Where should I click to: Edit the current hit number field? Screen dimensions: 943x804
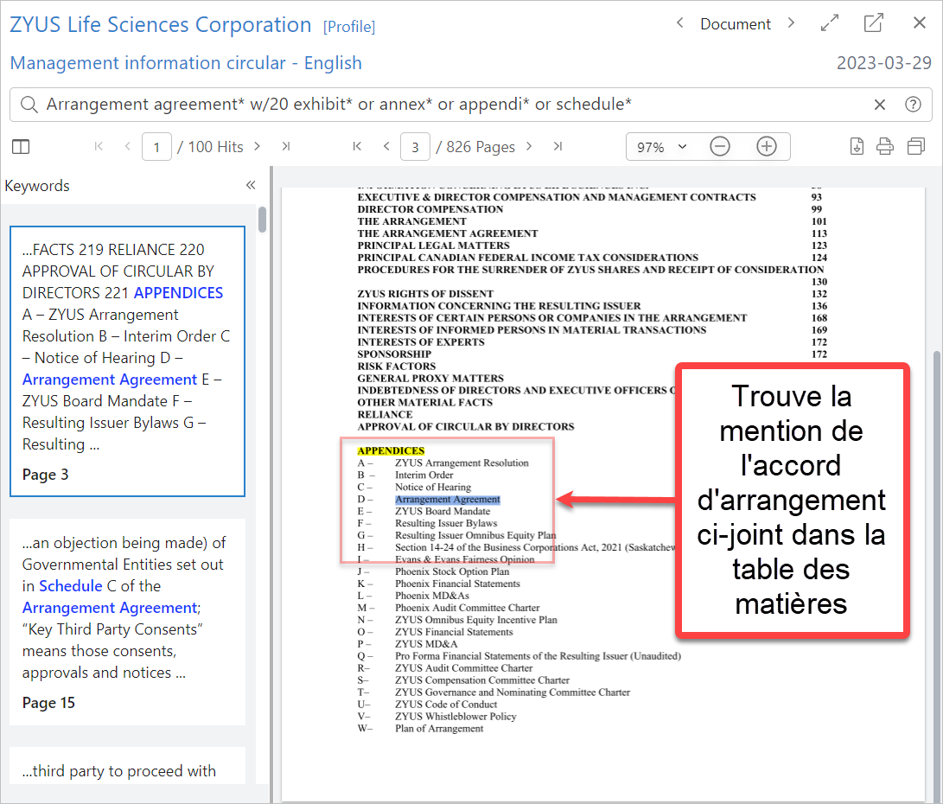(x=157, y=147)
